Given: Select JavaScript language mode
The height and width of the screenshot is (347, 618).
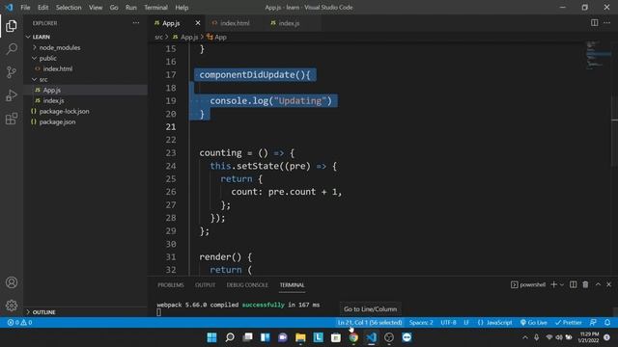Looking at the screenshot, I should pyautogui.click(x=494, y=323).
